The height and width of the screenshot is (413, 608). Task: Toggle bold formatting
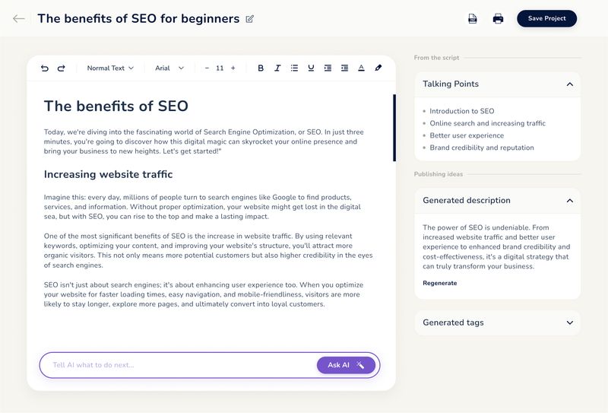[261, 68]
